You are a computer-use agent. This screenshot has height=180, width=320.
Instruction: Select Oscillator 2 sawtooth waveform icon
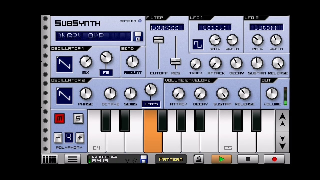coord(65,96)
